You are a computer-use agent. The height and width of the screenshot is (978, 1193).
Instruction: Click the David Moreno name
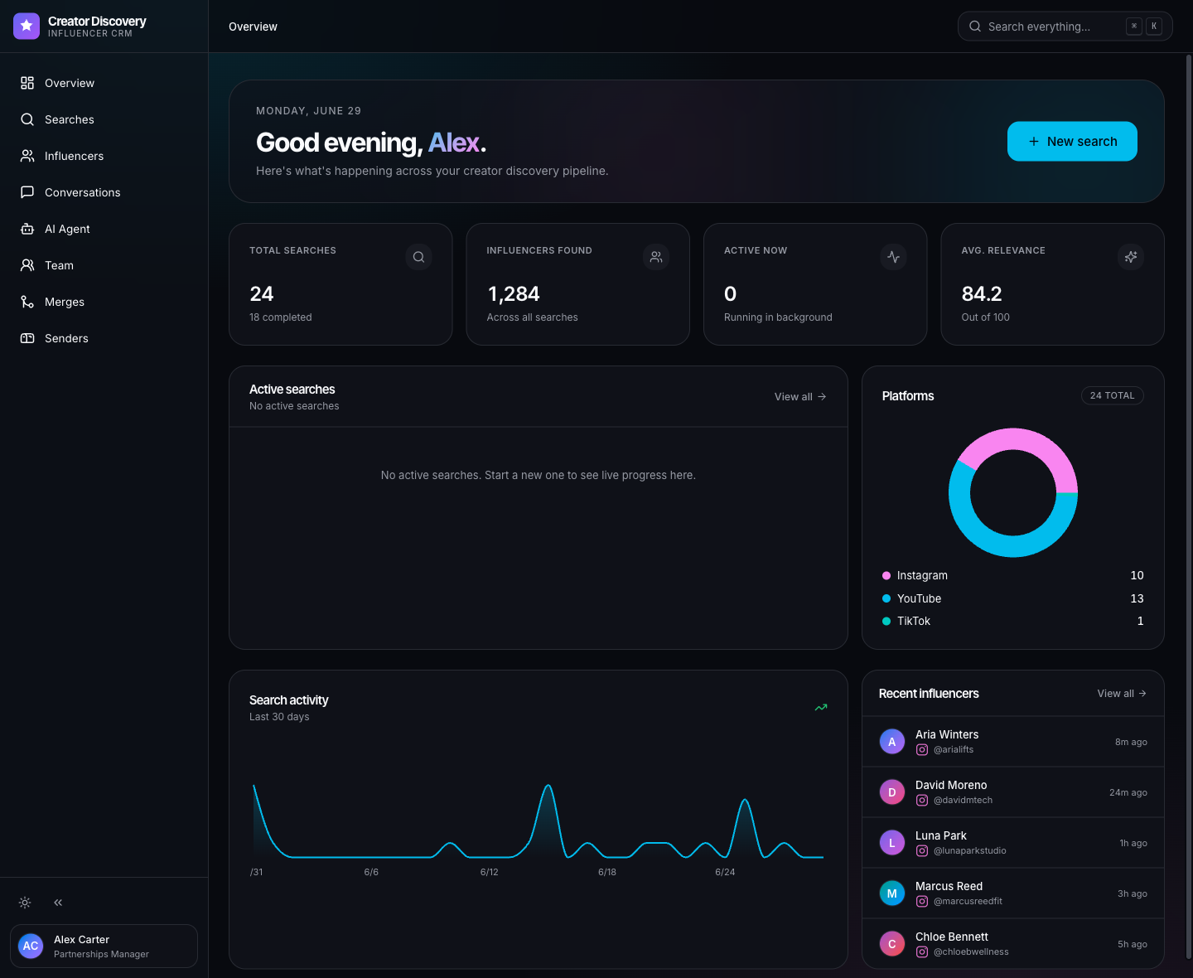pos(951,785)
